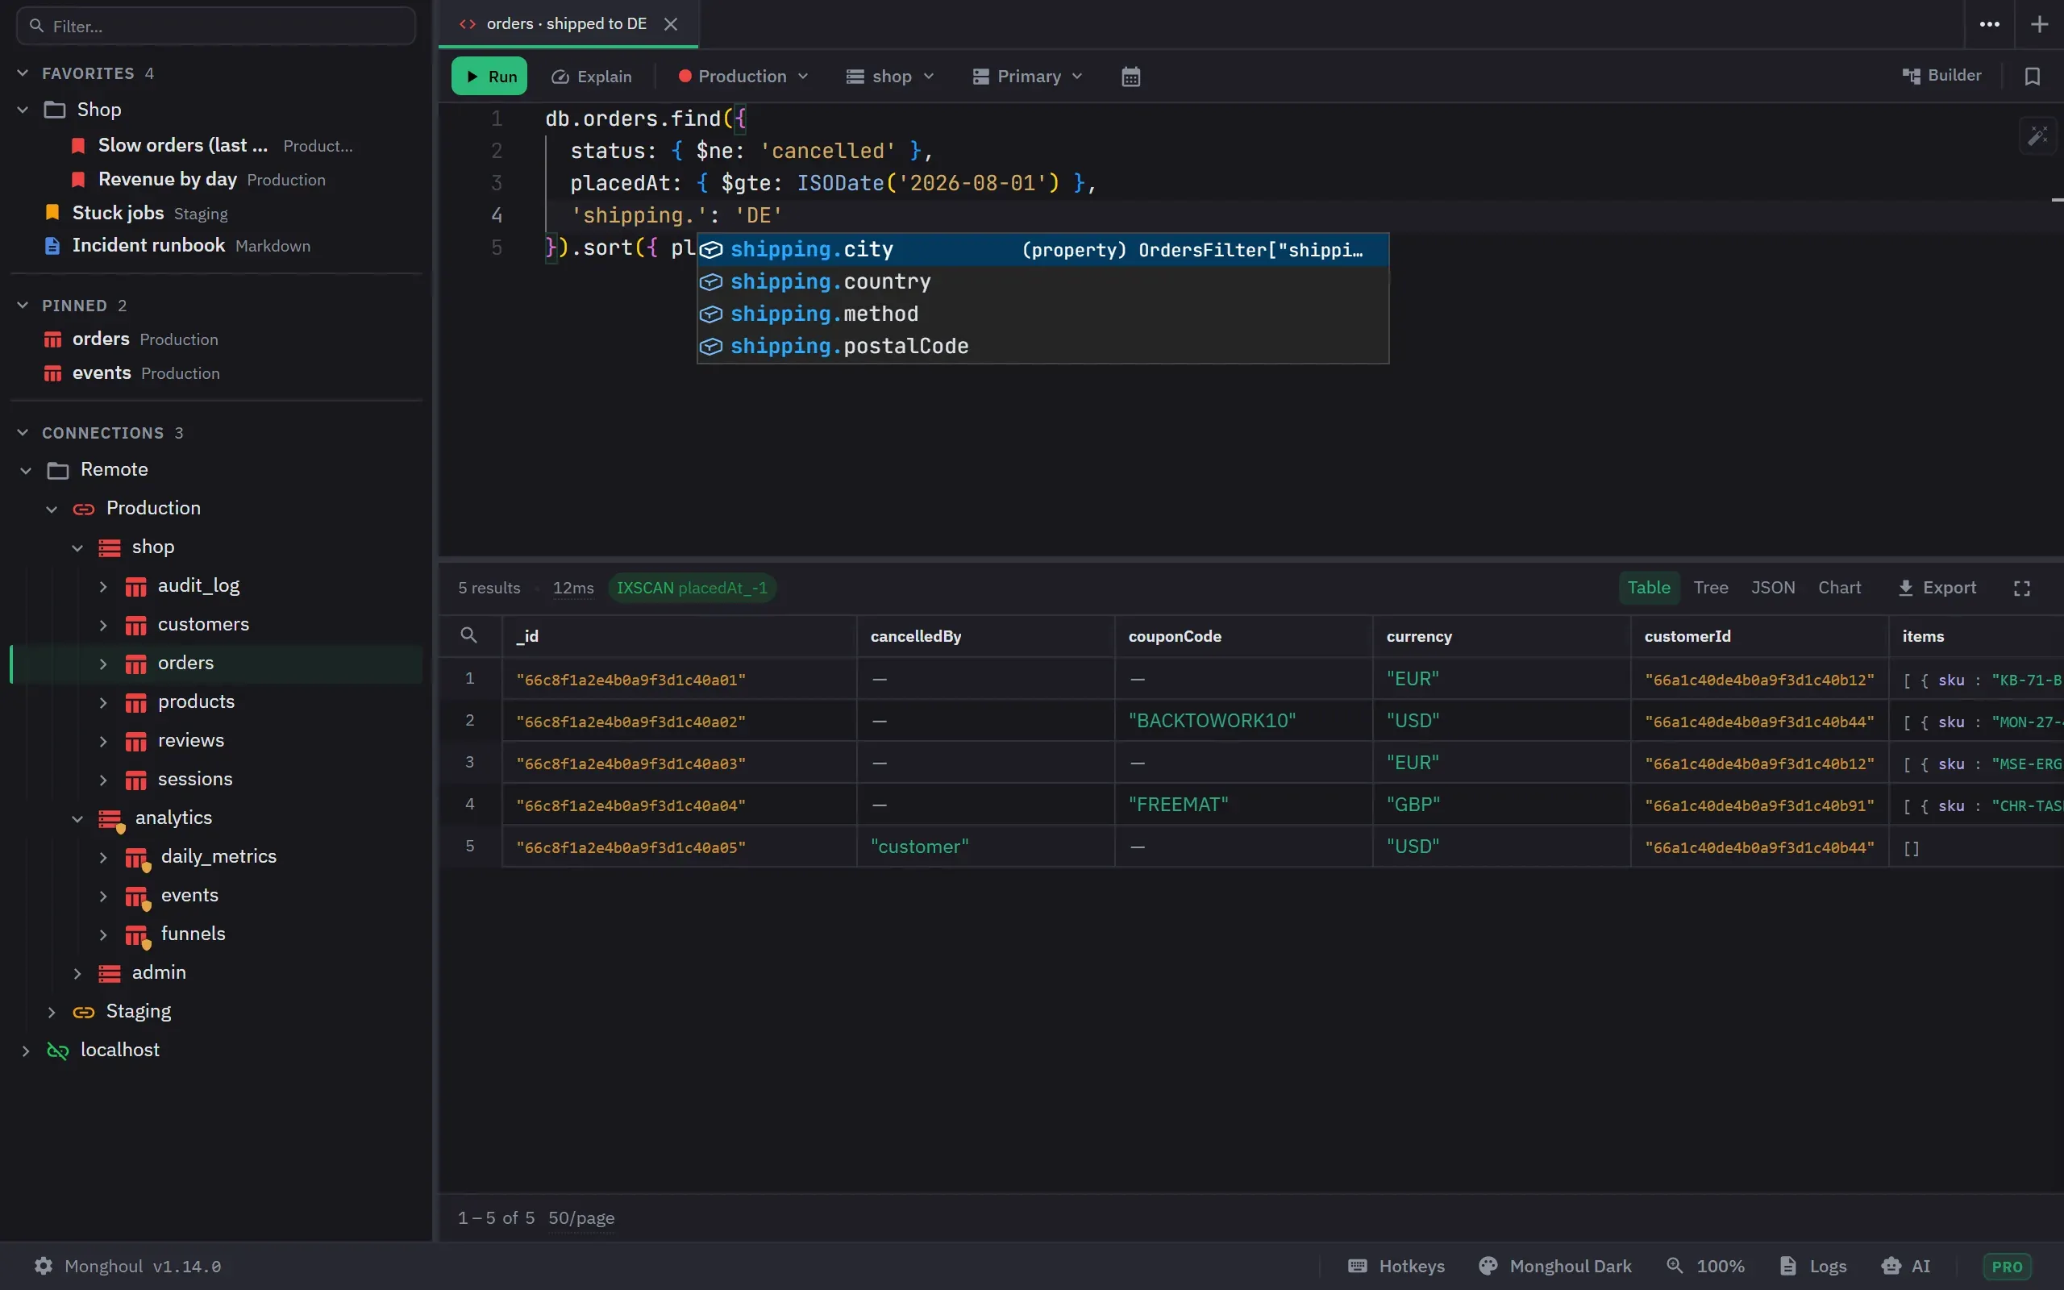Image resolution: width=2064 pixels, height=1290 pixels.
Task: Click the search icon in table header
Action: point(468,635)
